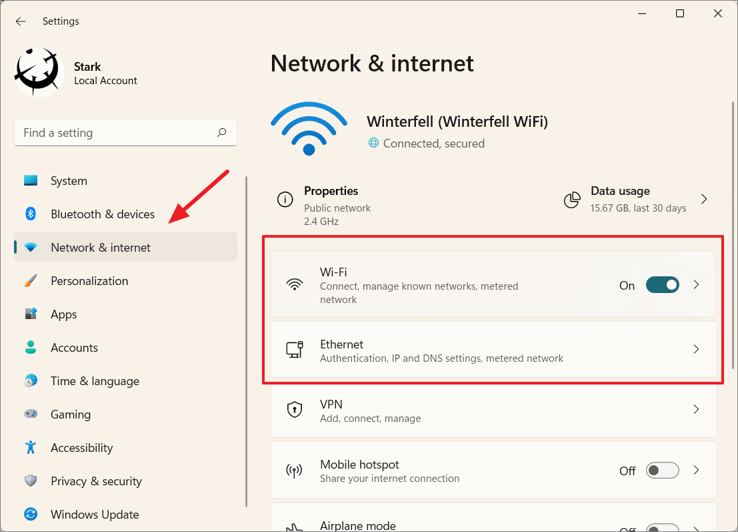
Task: Select Network & internet in the sidebar
Action: click(99, 247)
